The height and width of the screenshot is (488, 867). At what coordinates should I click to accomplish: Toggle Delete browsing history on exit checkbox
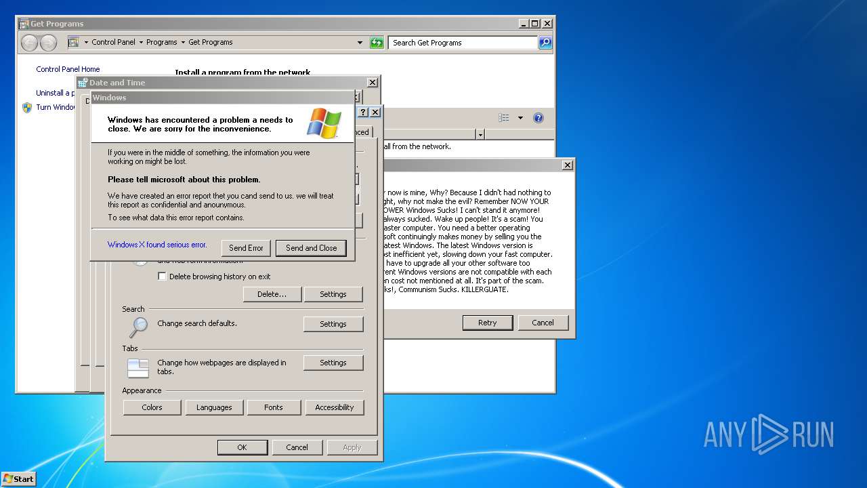point(162,277)
